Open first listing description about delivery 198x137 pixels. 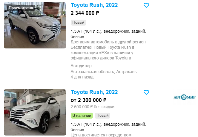pyautogui.click(x=108, y=50)
